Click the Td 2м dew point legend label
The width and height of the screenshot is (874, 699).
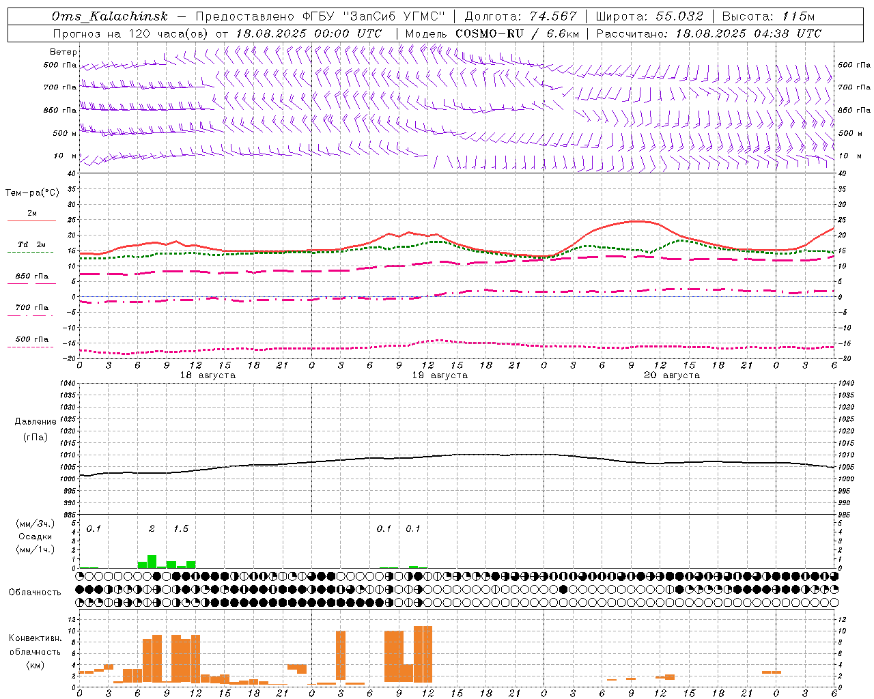32,244
